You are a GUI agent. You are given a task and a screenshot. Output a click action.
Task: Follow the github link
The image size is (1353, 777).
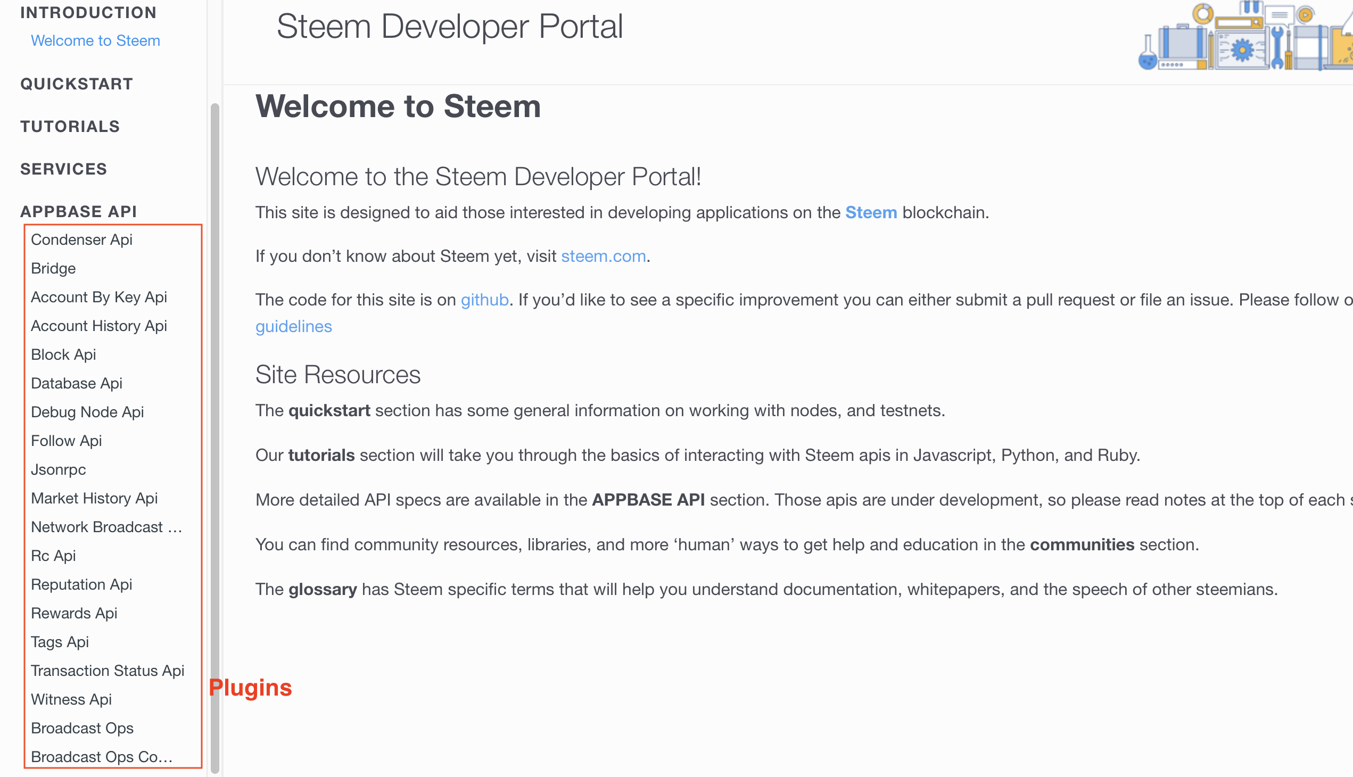coord(484,300)
